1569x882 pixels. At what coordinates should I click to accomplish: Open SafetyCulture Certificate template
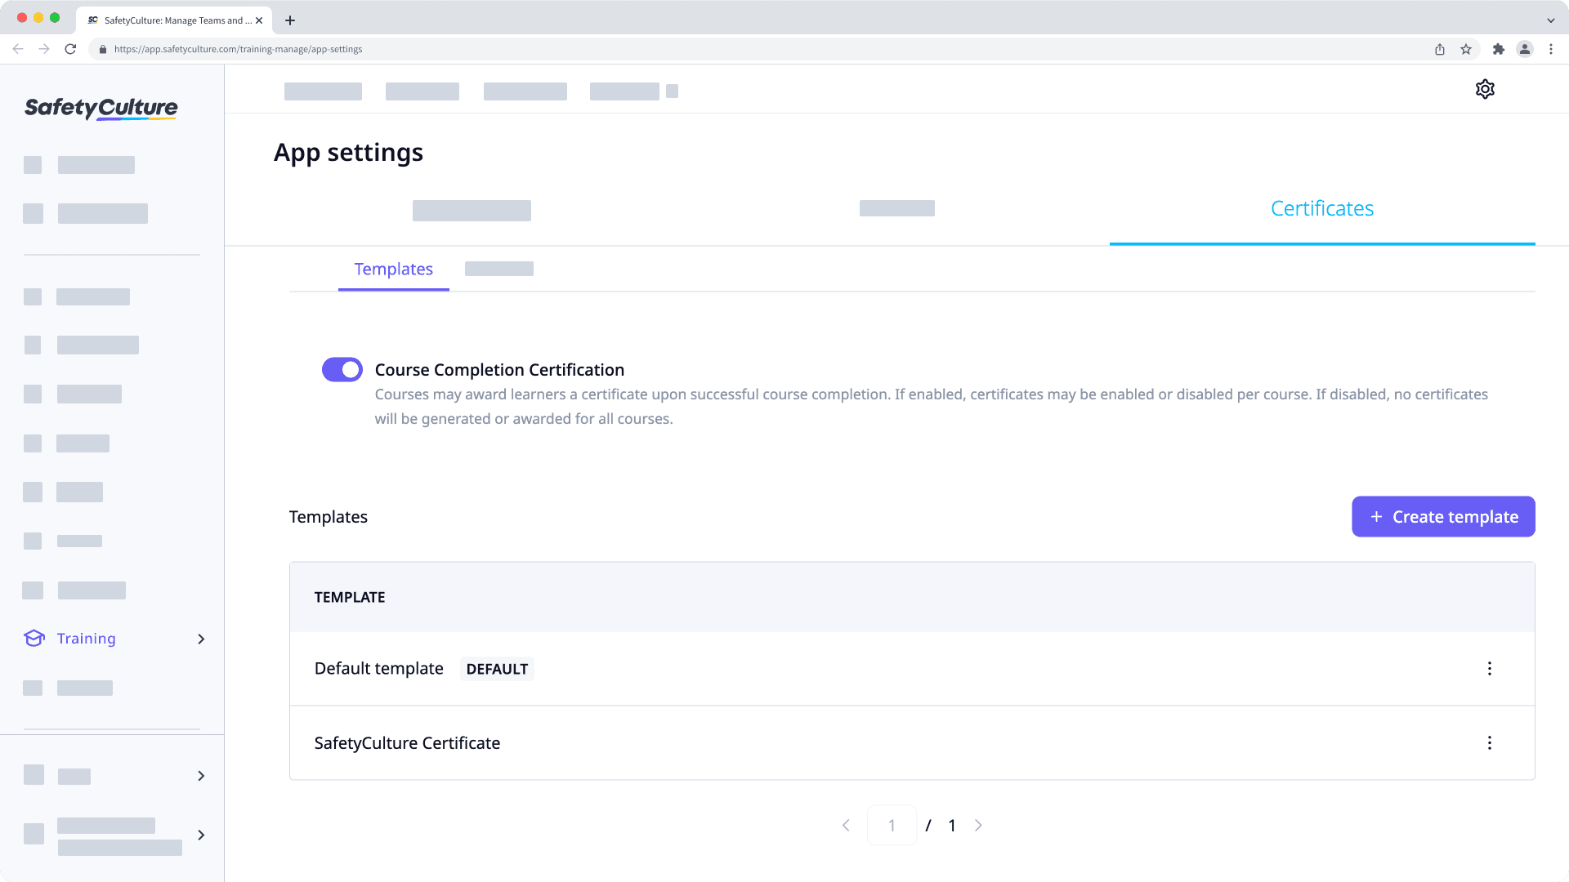point(407,743)
